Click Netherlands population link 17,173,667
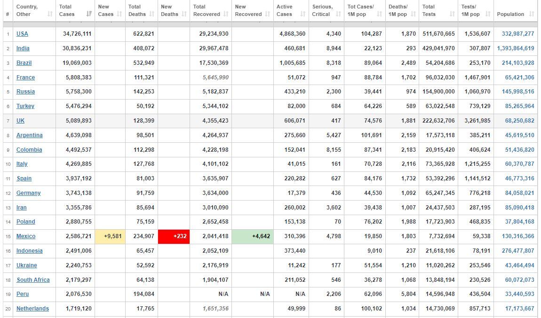541x318 pixels. (520, 308)
